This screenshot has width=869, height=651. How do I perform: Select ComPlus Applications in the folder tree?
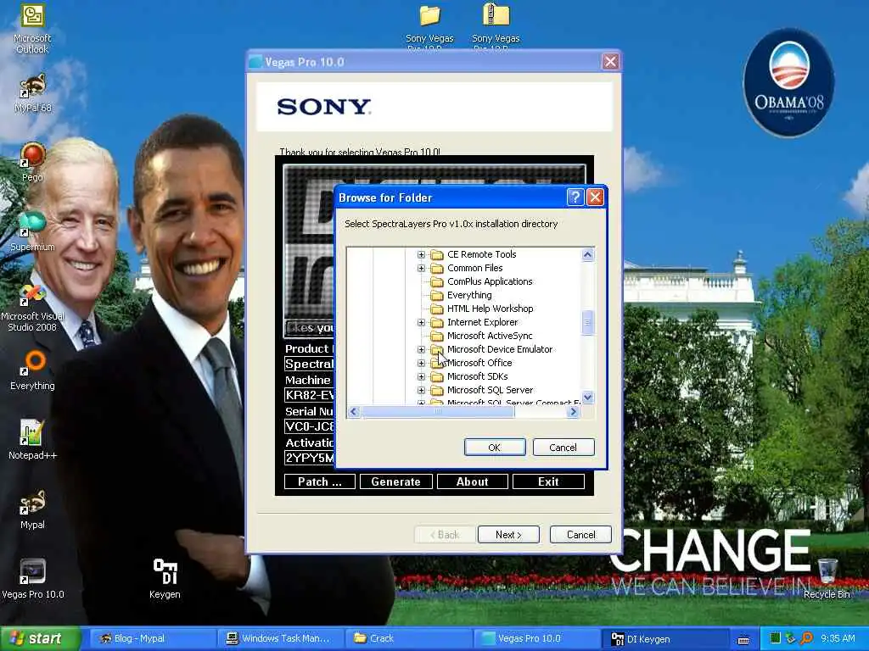tap(490, 281)
